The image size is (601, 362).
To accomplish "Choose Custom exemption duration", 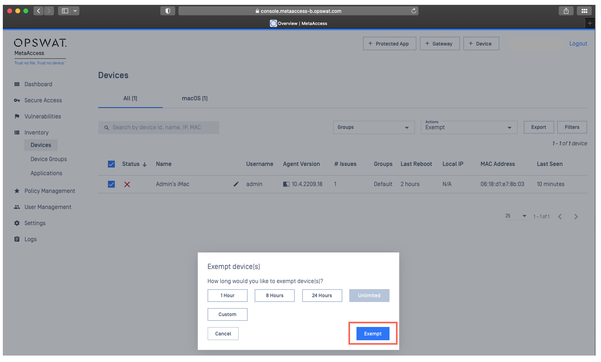I will (x=228, y=314).
